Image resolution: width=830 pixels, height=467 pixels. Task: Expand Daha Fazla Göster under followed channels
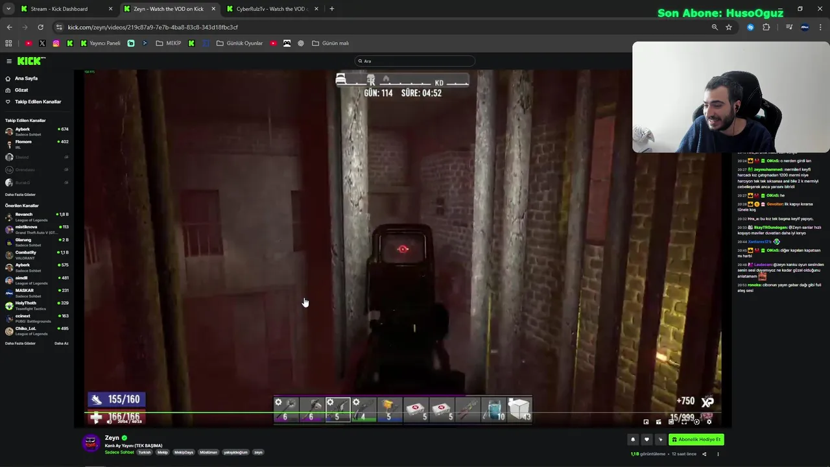click(x=20, y=195)
